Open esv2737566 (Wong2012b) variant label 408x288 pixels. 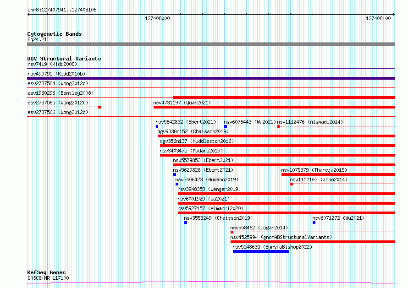(x=58, y=112)
